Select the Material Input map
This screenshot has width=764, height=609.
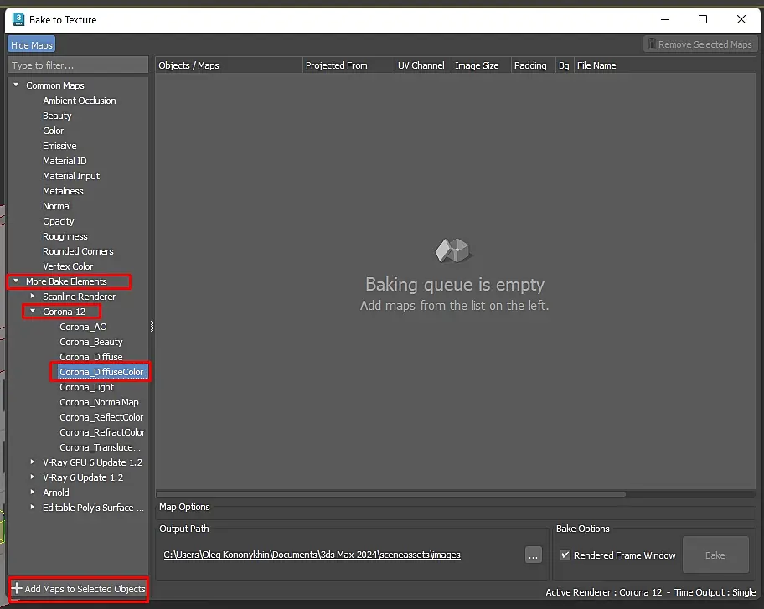tap(71, 176)
